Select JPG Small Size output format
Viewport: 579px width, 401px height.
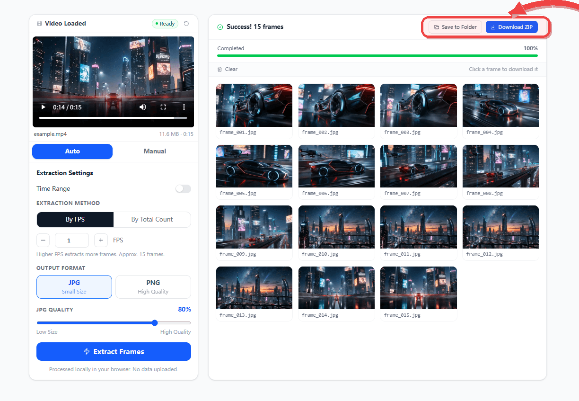coord(74,287)
